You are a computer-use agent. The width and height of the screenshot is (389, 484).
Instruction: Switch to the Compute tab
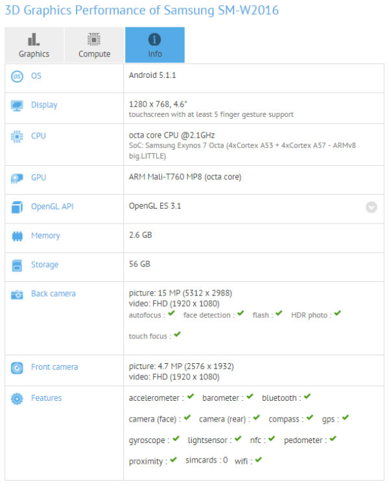(x=94, y=45)
